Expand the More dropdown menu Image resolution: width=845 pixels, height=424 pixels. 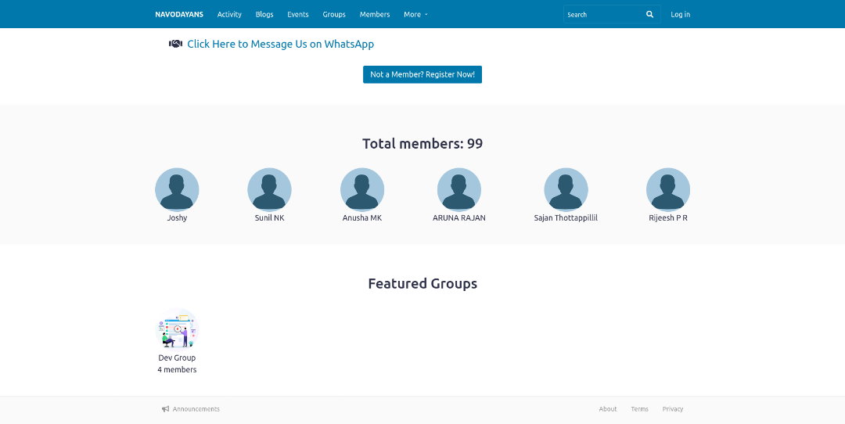415,15
